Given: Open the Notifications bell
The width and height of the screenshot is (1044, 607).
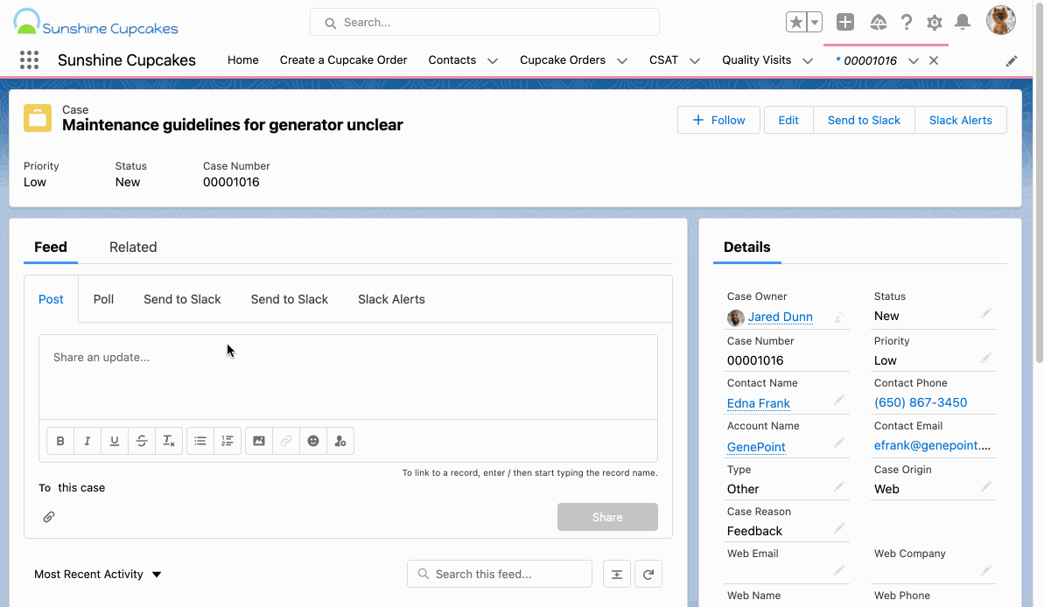Looking at the screenshot, I should coord(962,23).
